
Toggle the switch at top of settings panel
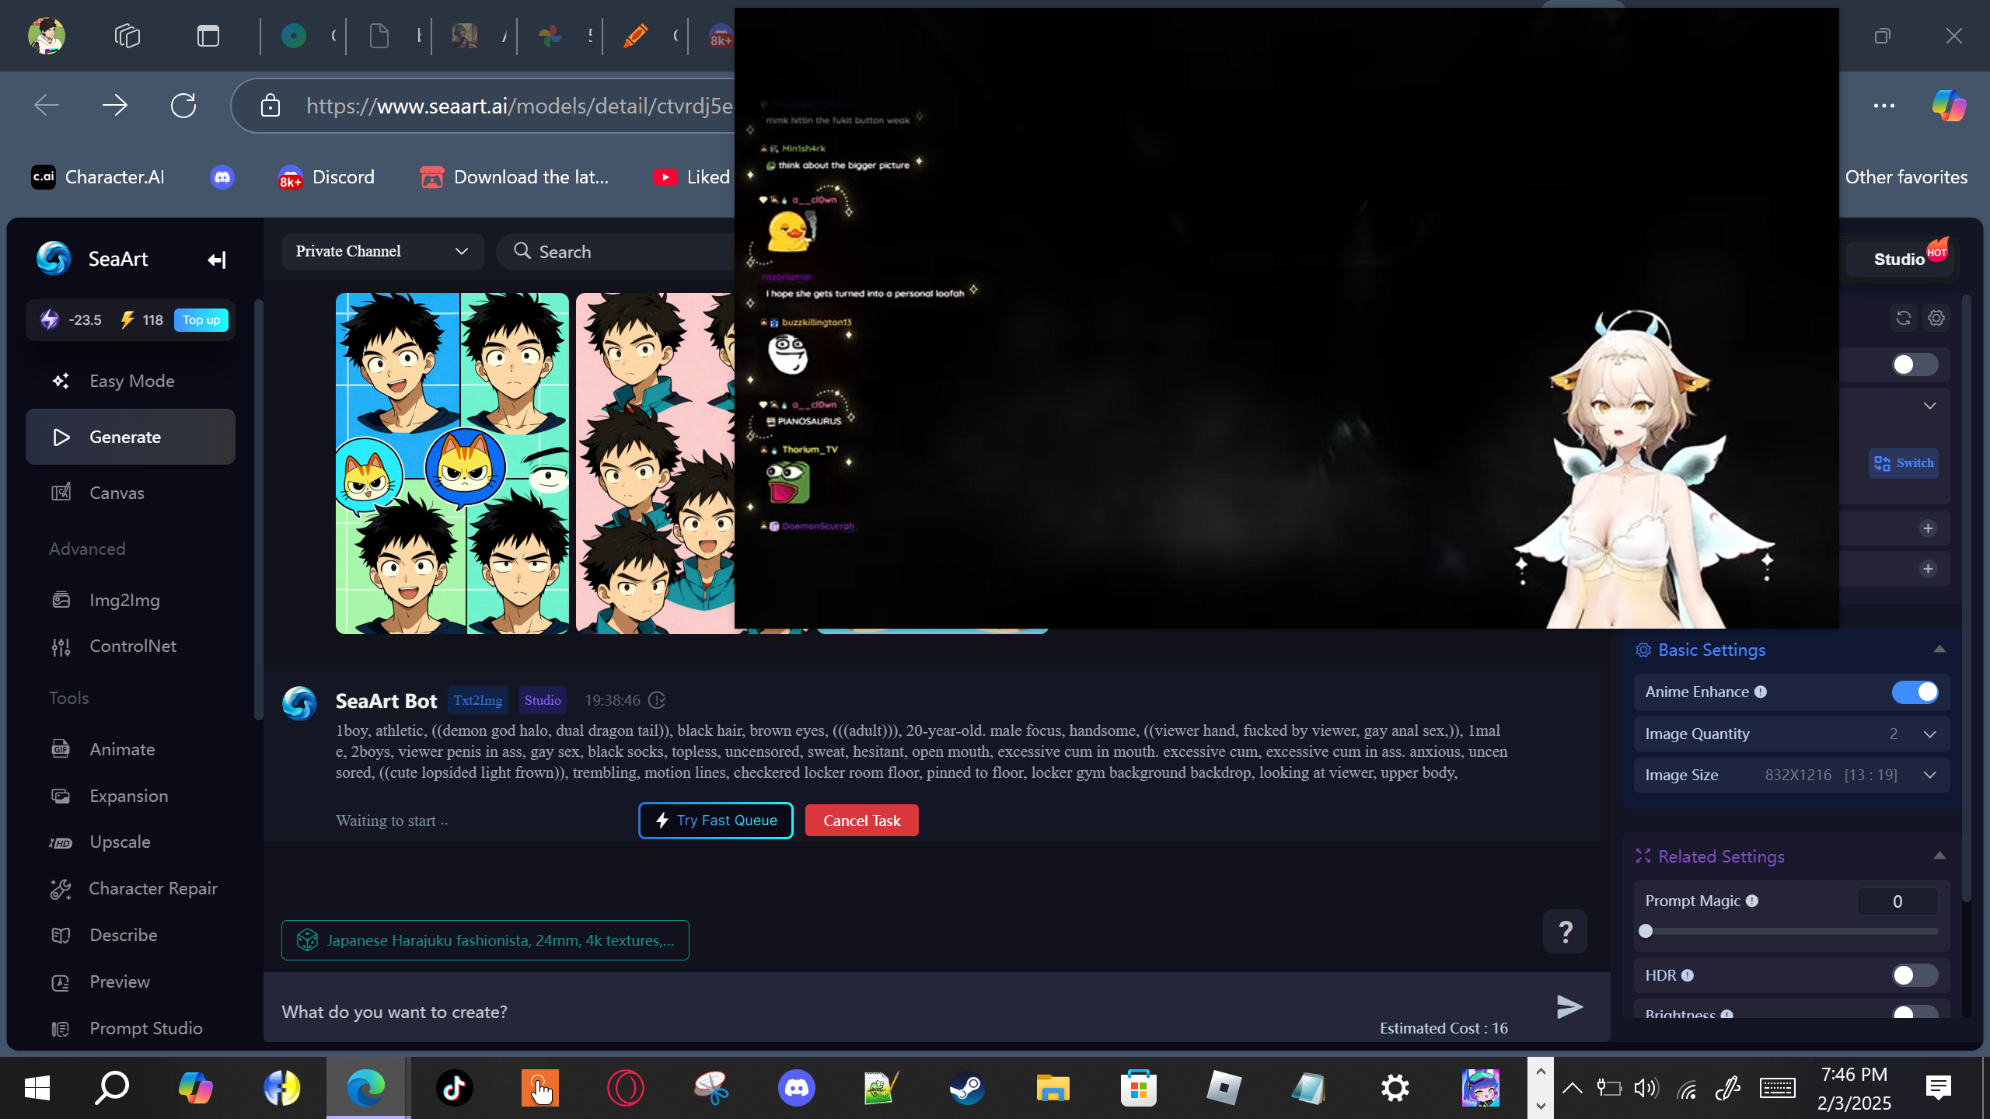pos(1915,364)
